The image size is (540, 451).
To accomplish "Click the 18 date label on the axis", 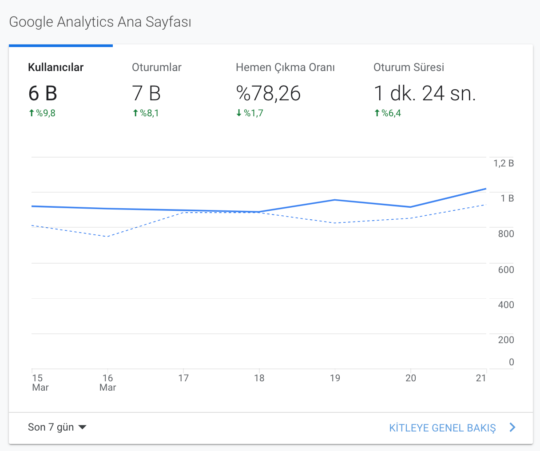I will click(259, 378).
